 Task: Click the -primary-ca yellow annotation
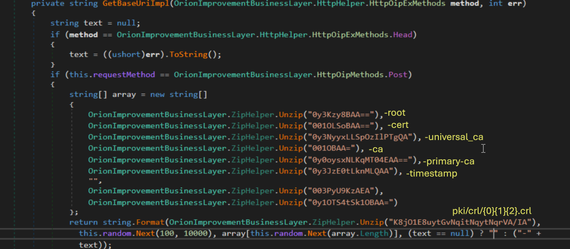pos(448,161)
